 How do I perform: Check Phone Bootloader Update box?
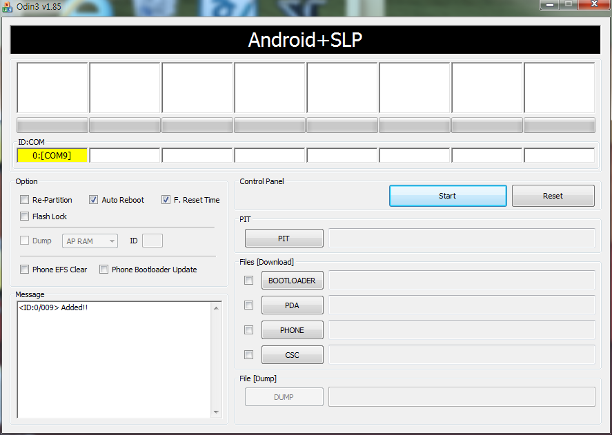click(x=104, y=270)
